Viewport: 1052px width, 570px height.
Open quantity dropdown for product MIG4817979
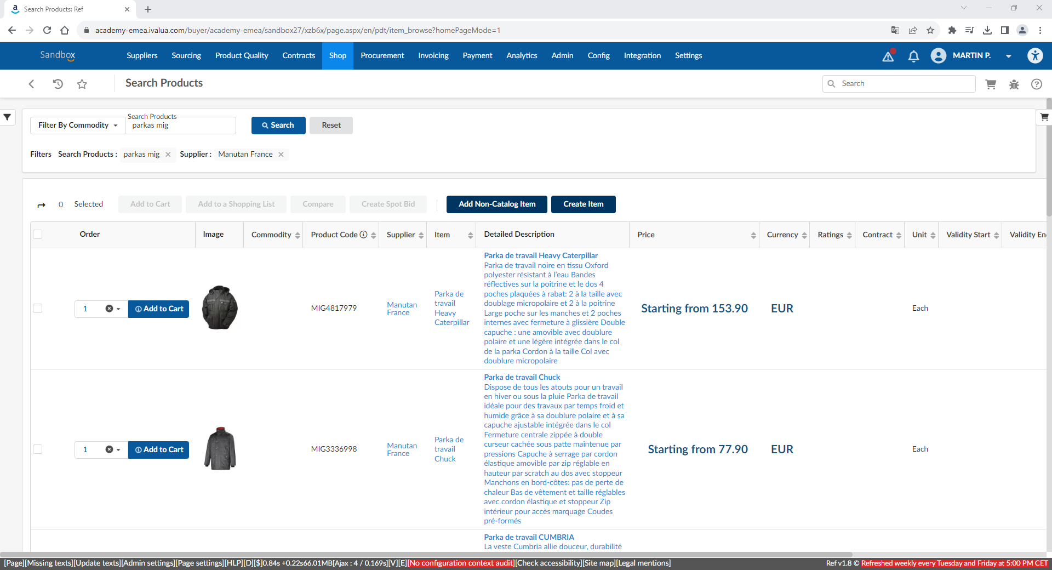point(118,309)
